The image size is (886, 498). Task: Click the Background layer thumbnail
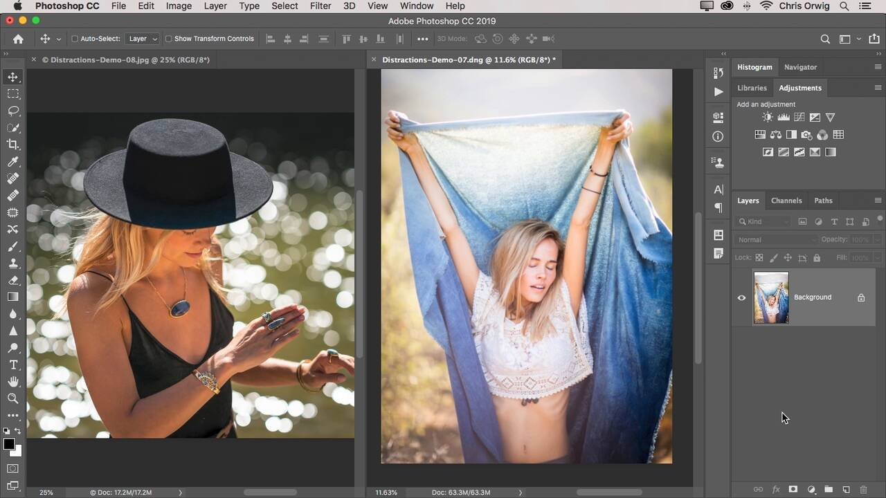pyautogui.click(x=771, y=297)
